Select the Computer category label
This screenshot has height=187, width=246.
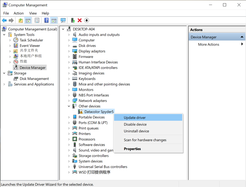click(x=87, y=40)
